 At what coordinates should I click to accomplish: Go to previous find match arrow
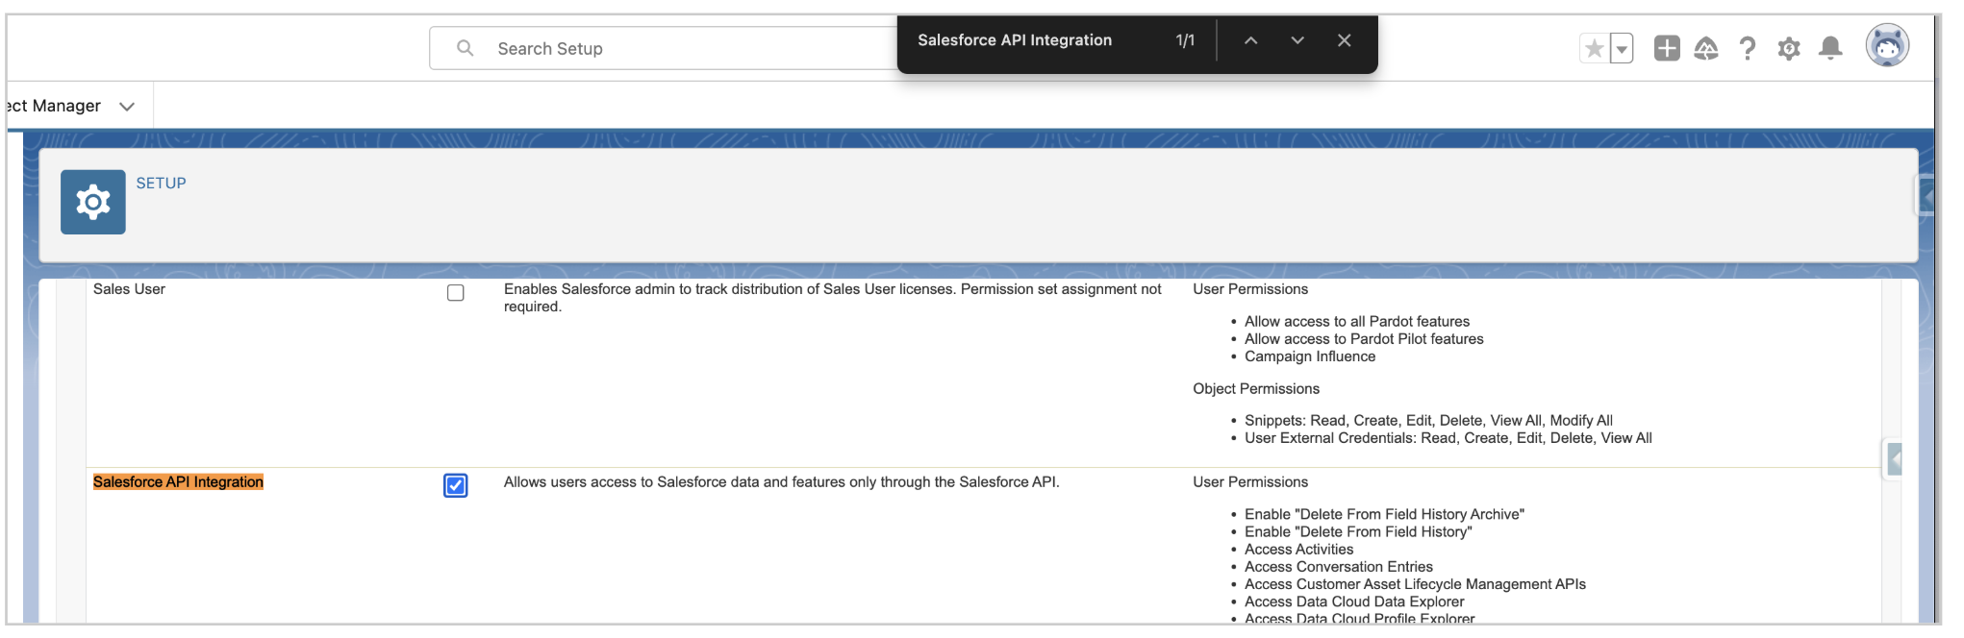pos(1250,40)
